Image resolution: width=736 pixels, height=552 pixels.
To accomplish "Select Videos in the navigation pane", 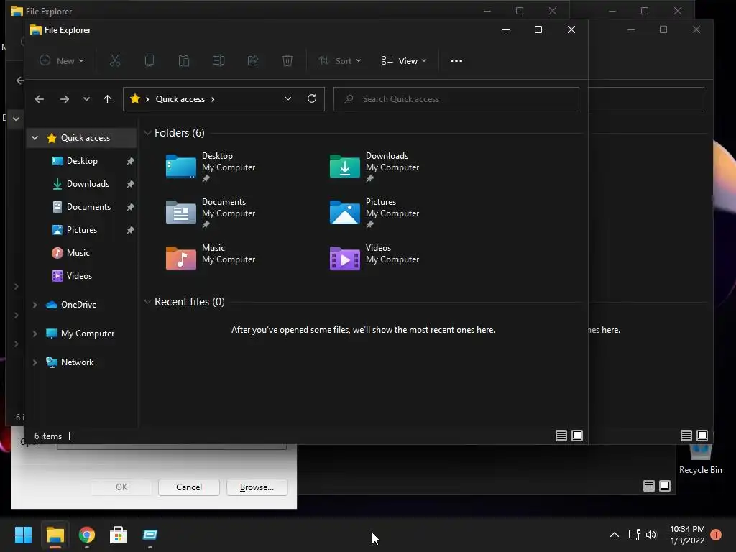I will coord(79,275).
